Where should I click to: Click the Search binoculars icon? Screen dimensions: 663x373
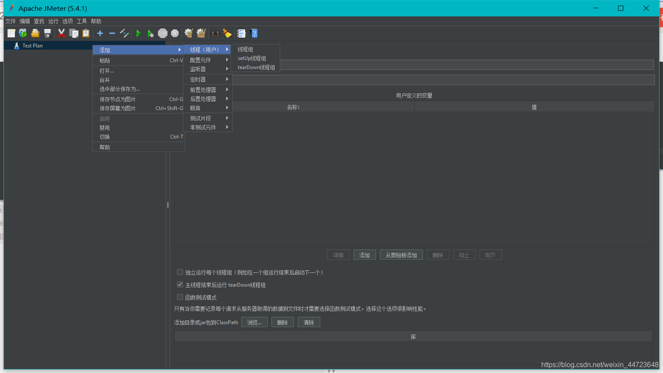(215, 33)
